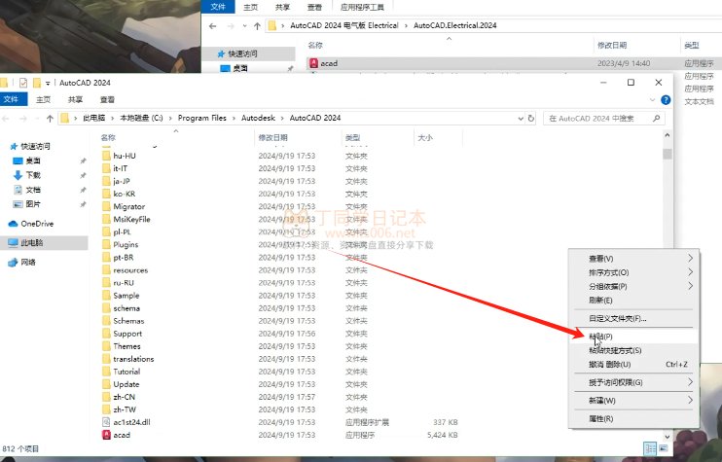Click the properties checkmark icon in title bar
722x462 pixels.
[22, 83]
